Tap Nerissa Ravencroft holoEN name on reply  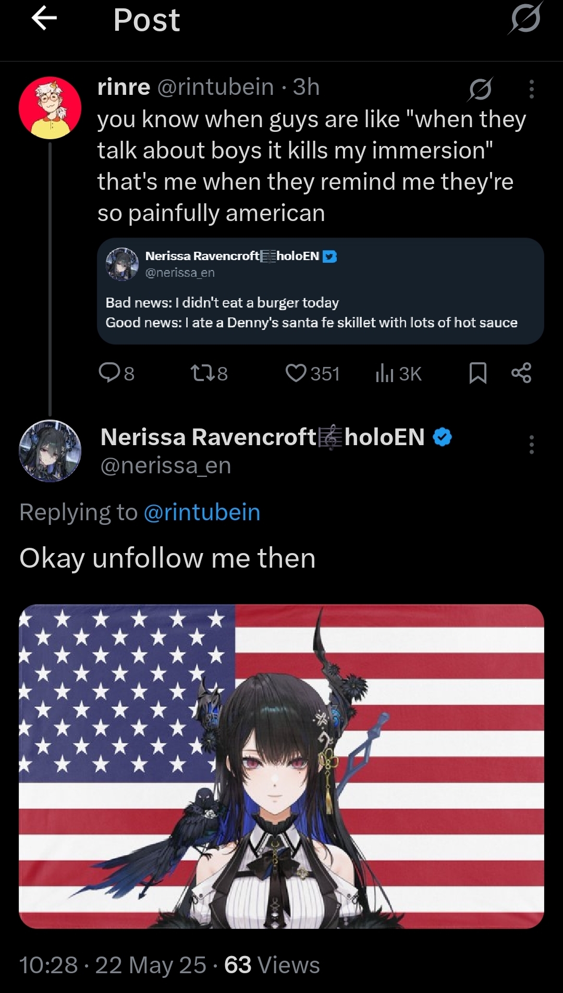point(263,437)
